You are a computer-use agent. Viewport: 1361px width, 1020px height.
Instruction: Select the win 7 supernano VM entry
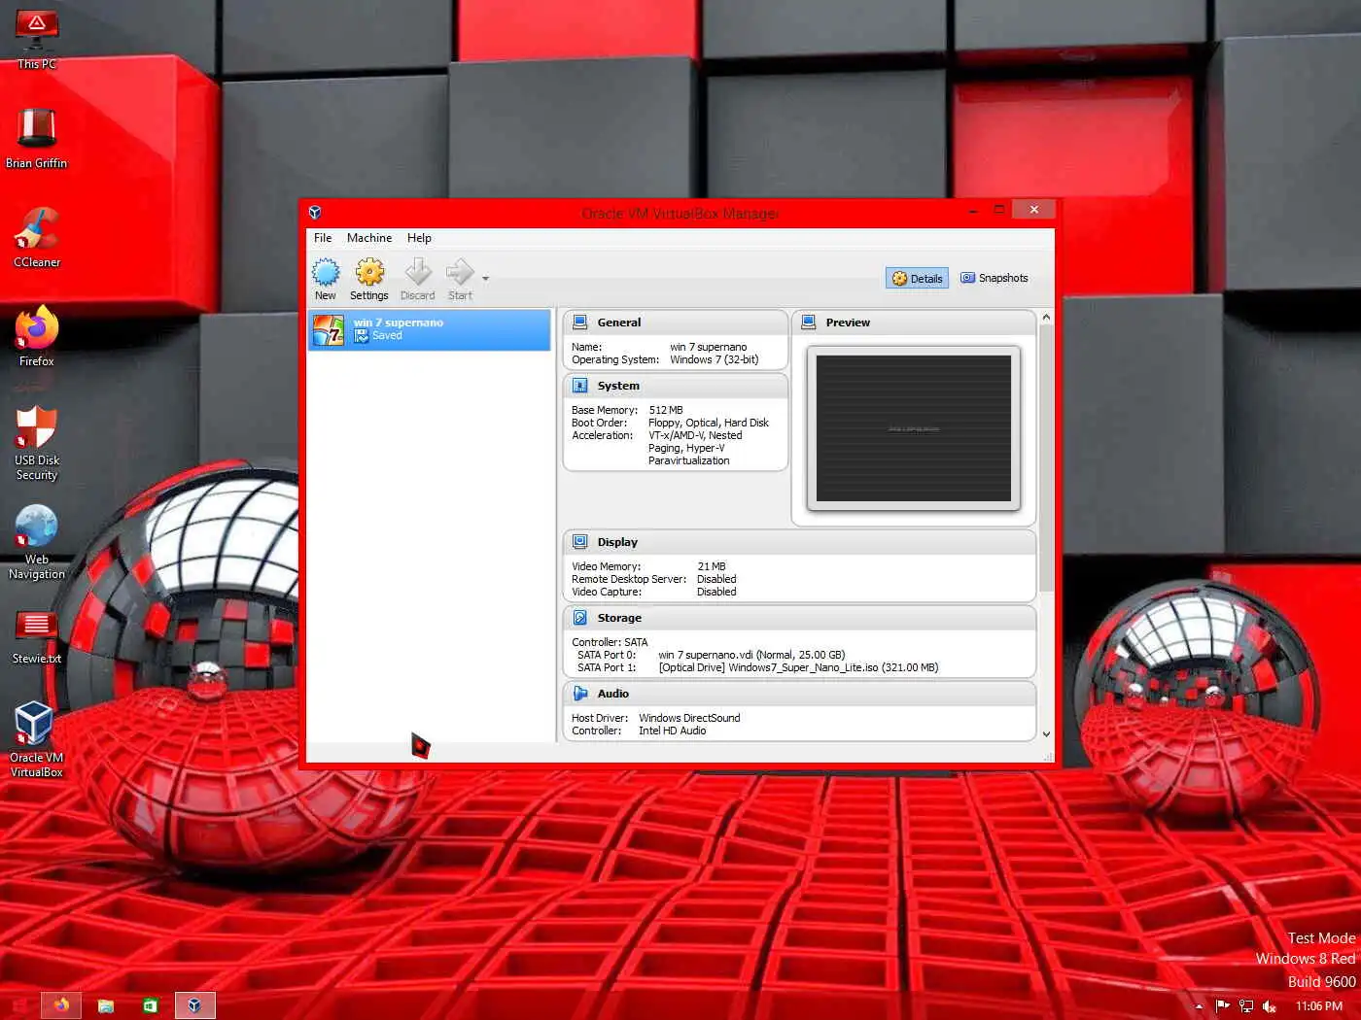tap(429, 330)
